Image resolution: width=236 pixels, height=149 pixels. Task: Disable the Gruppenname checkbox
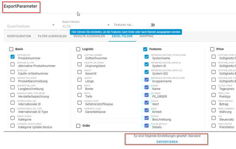click(x=147, y=79)
